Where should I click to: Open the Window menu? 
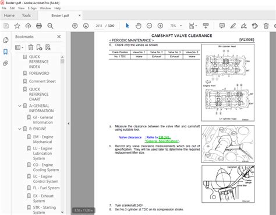click(45, 8)
